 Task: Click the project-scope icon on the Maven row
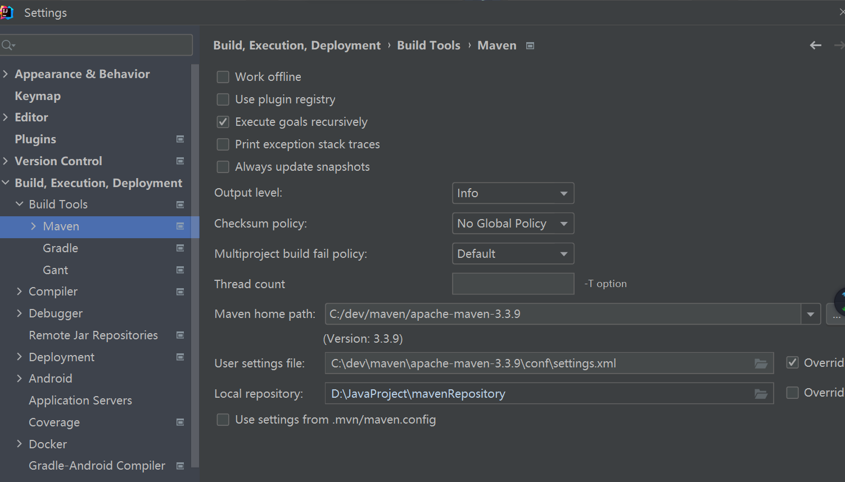click(x=180, y=226)
